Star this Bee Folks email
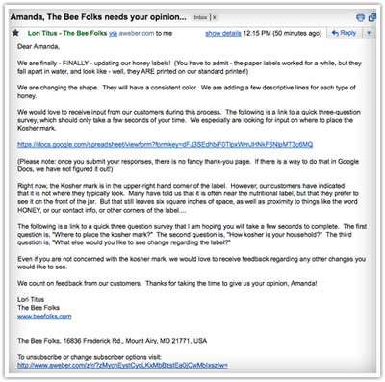Image resolution: width=385 pixels, height=382 pixels. tap(15, 33)
